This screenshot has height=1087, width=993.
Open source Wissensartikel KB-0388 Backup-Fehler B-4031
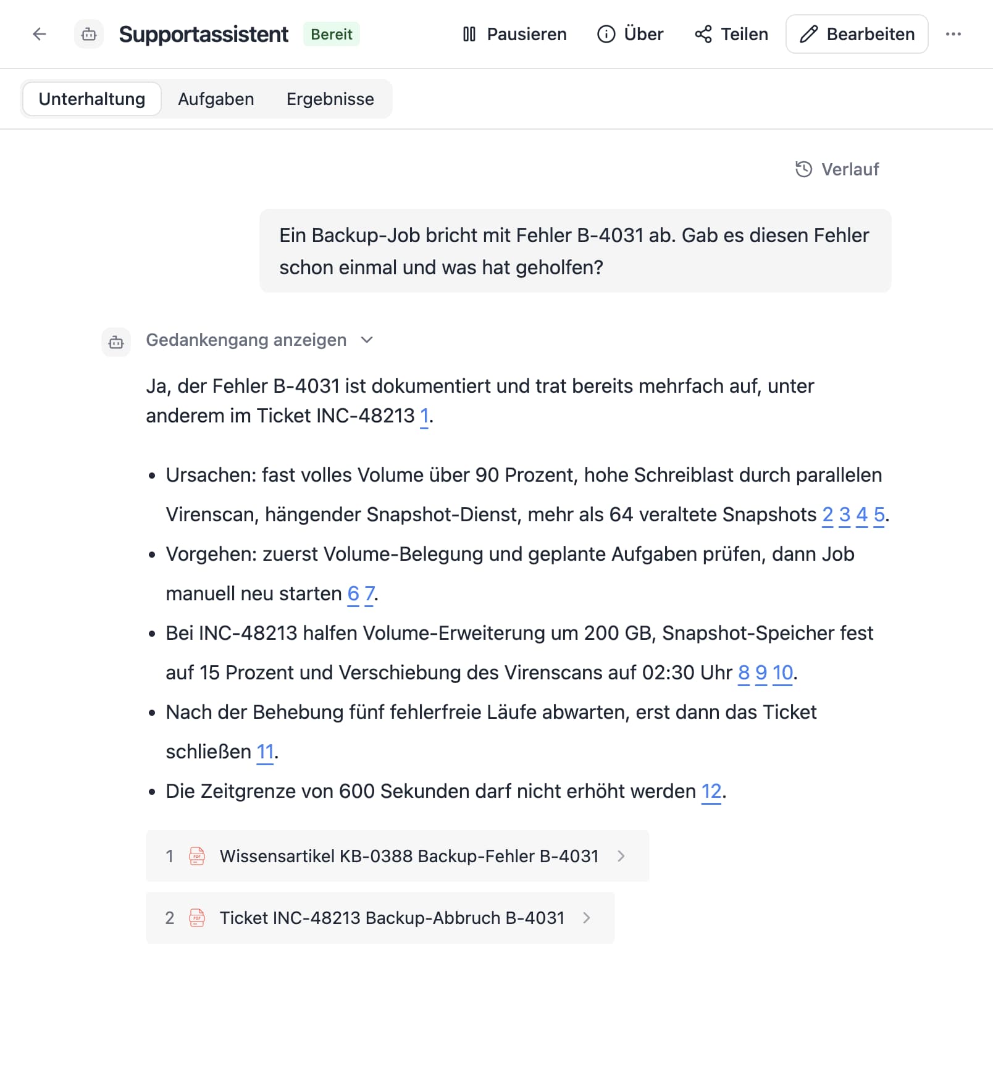(397, 856)
